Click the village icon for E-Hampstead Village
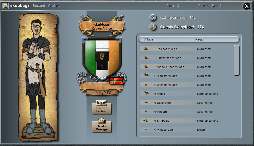The image size is (254, 146). (x=146, y=58)
